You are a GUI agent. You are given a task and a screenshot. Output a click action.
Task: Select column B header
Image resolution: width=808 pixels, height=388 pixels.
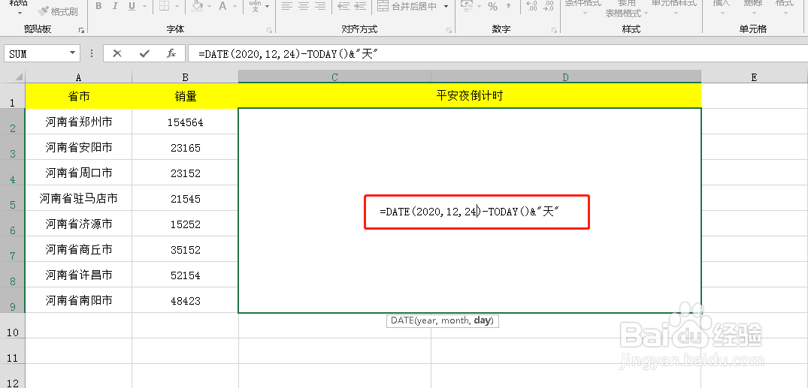185,77
